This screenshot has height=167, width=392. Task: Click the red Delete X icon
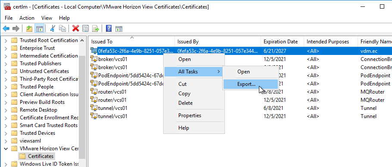click(75, 28)
